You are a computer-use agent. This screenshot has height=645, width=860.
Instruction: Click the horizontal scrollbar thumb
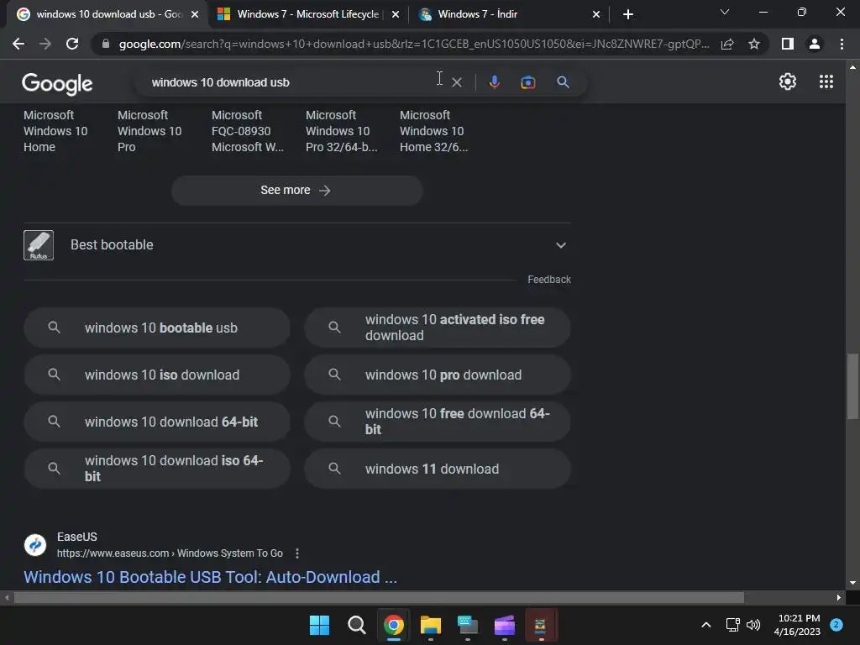[379, 597]
